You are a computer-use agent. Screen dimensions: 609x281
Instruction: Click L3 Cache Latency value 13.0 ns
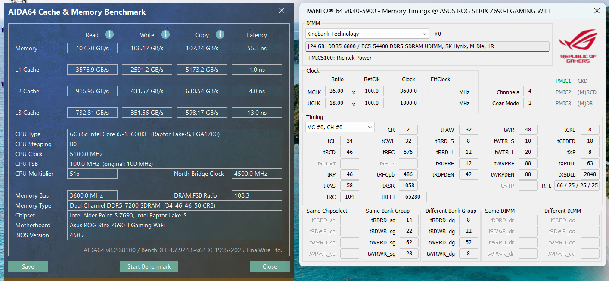tap(257, 113)
